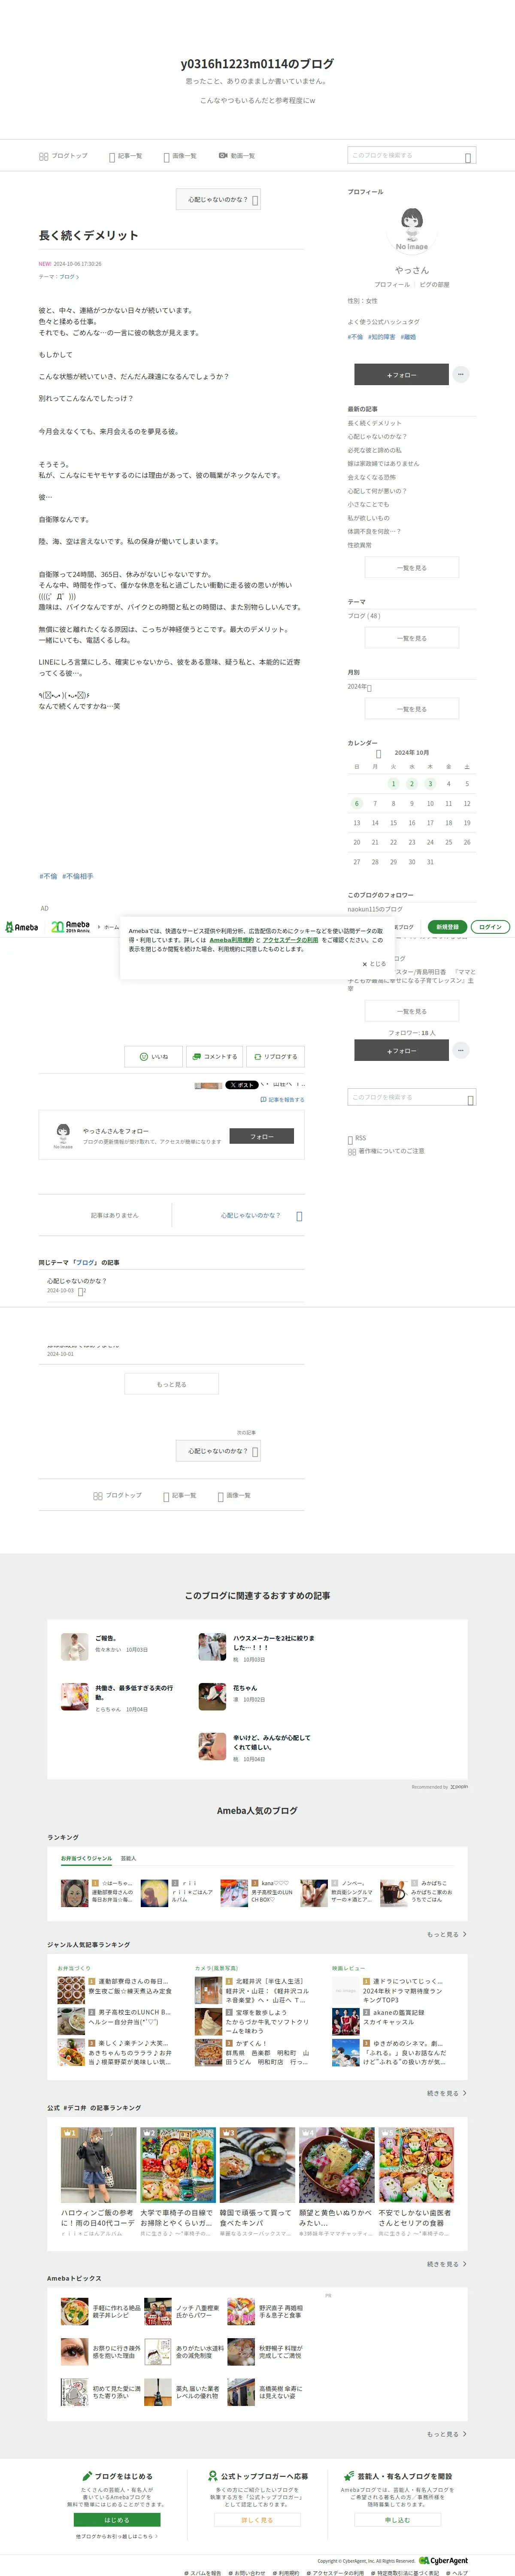Select calendar day 6
Screen dimensions: 515x2576
pos(356,804)
